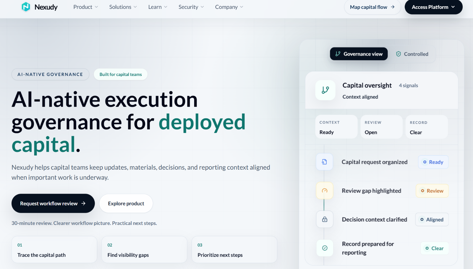Image resolution: width=473 pixels, height=269 pixels.
Task: Select the 03 Prioritize next steps card
Action: tap(234, 249)
